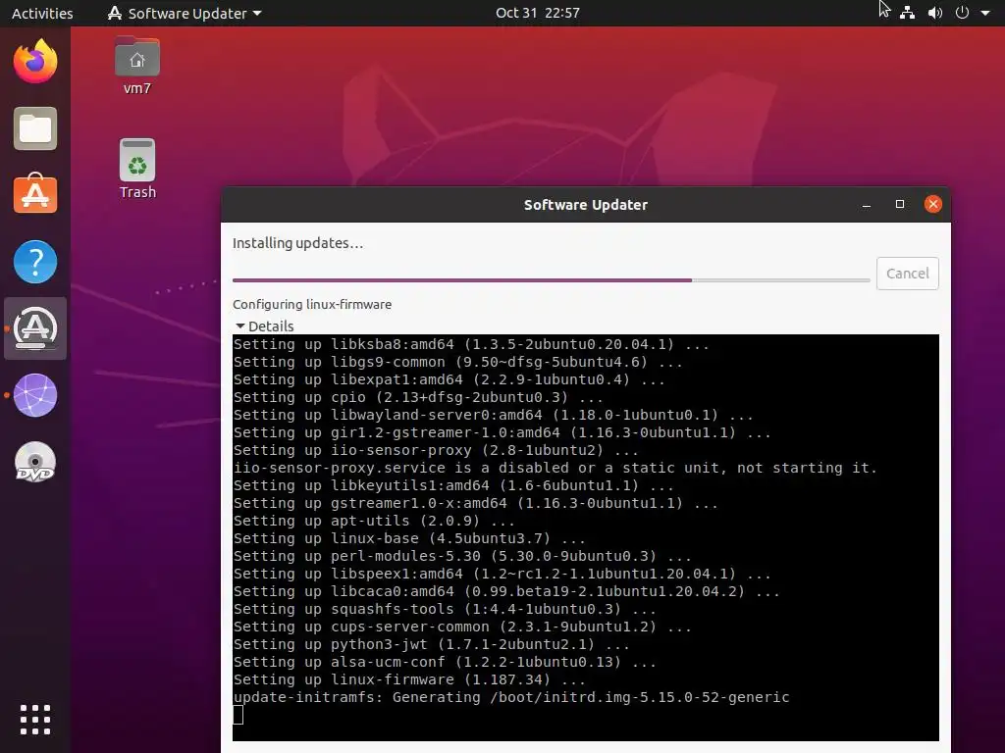The height and width of the screenshot is (753, 1005).
Task: Click the libcaca0:amd64 line
Action: click(506, 591)
